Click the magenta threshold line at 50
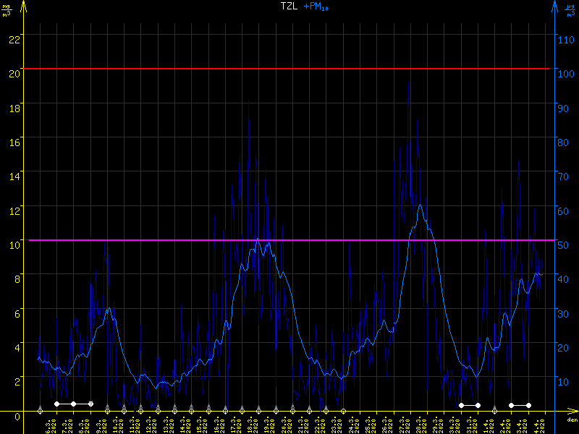Viewport: 579px width, 434px height. tap(289, 240)
